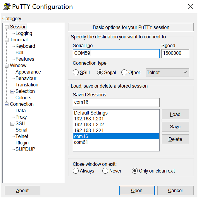Open the Selection settings category
The width and height of the screenshot is (198, 198).
[x=25, y=91]
